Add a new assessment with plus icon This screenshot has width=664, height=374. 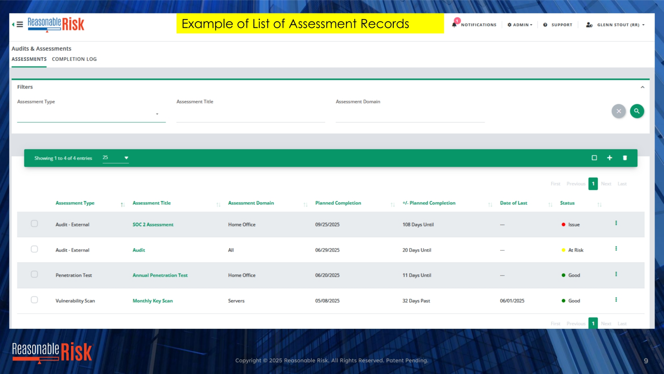click(x=609, y=158)
